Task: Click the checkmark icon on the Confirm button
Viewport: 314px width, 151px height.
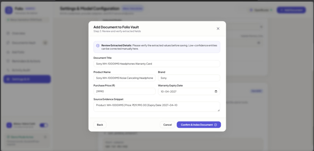Action: (x=215, y=125)
